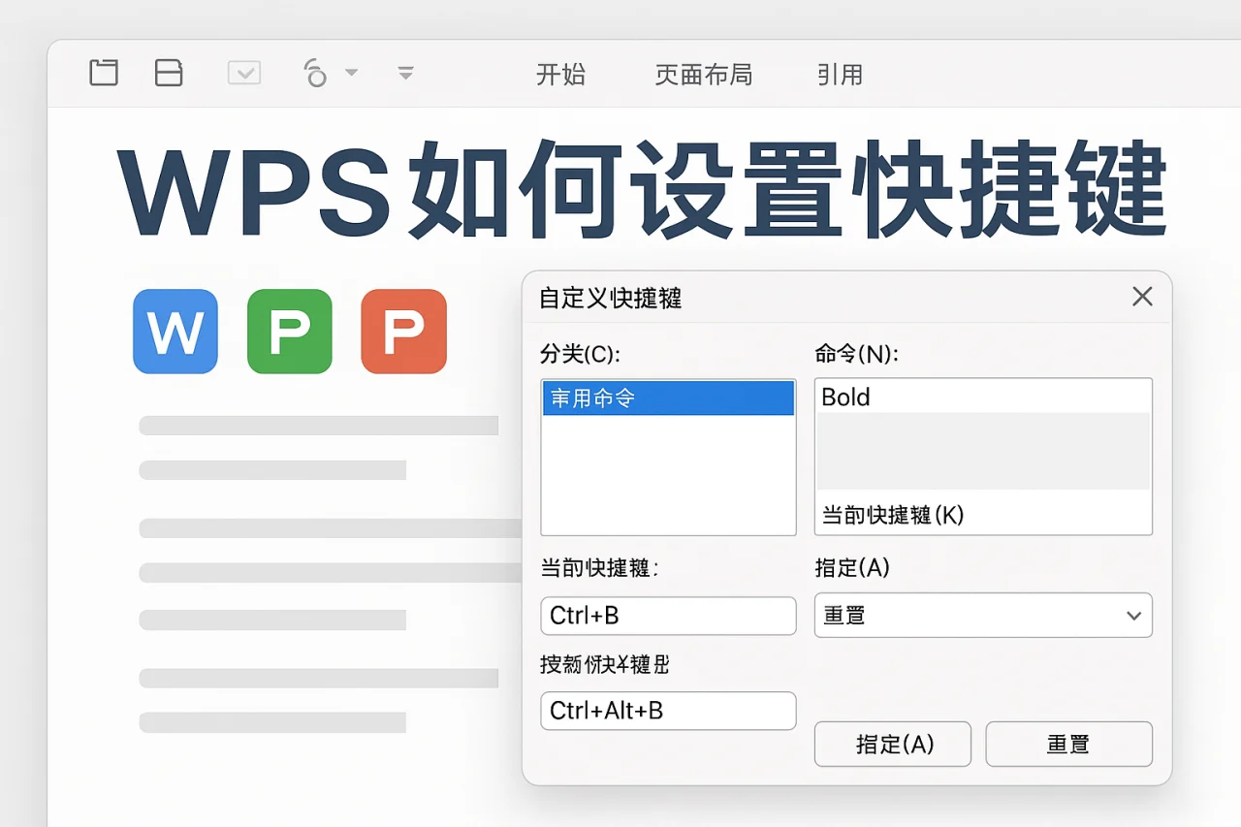Click the 指定(A) button
This screenshot has width=1241, height=827.
click(x=892, y=744)
